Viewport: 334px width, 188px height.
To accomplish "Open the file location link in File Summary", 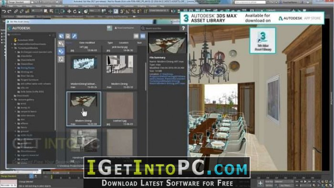I will coord(167,79).
